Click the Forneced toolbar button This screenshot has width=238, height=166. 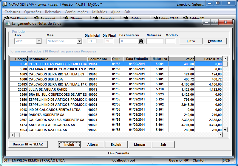46,18
